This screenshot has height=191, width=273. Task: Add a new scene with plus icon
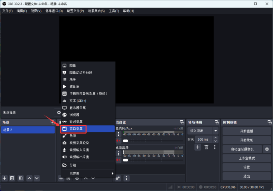(5, 178)
